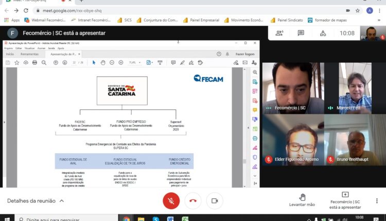Hang up the call
386x221 pixels.
[x=193, y=201]
